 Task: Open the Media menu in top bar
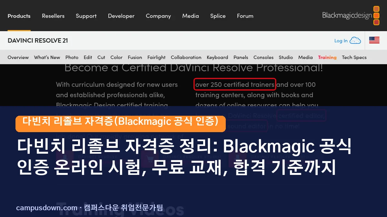tap(191, 16)
